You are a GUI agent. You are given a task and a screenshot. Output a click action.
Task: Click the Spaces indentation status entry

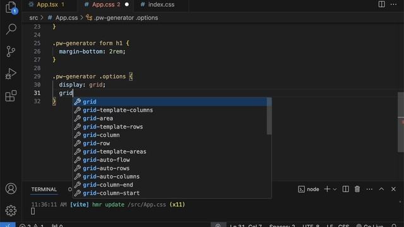(x=282, y=226)
